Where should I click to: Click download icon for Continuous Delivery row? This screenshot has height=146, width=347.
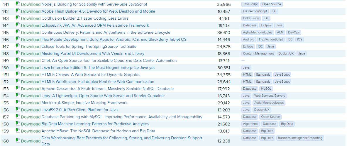tap(18, 32)
